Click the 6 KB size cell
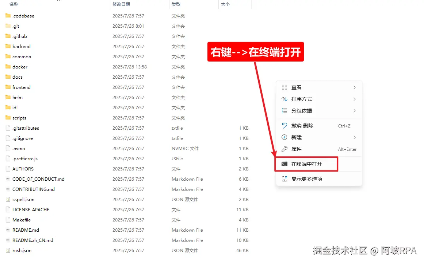424x263 pixels. (x=244, y=179)
